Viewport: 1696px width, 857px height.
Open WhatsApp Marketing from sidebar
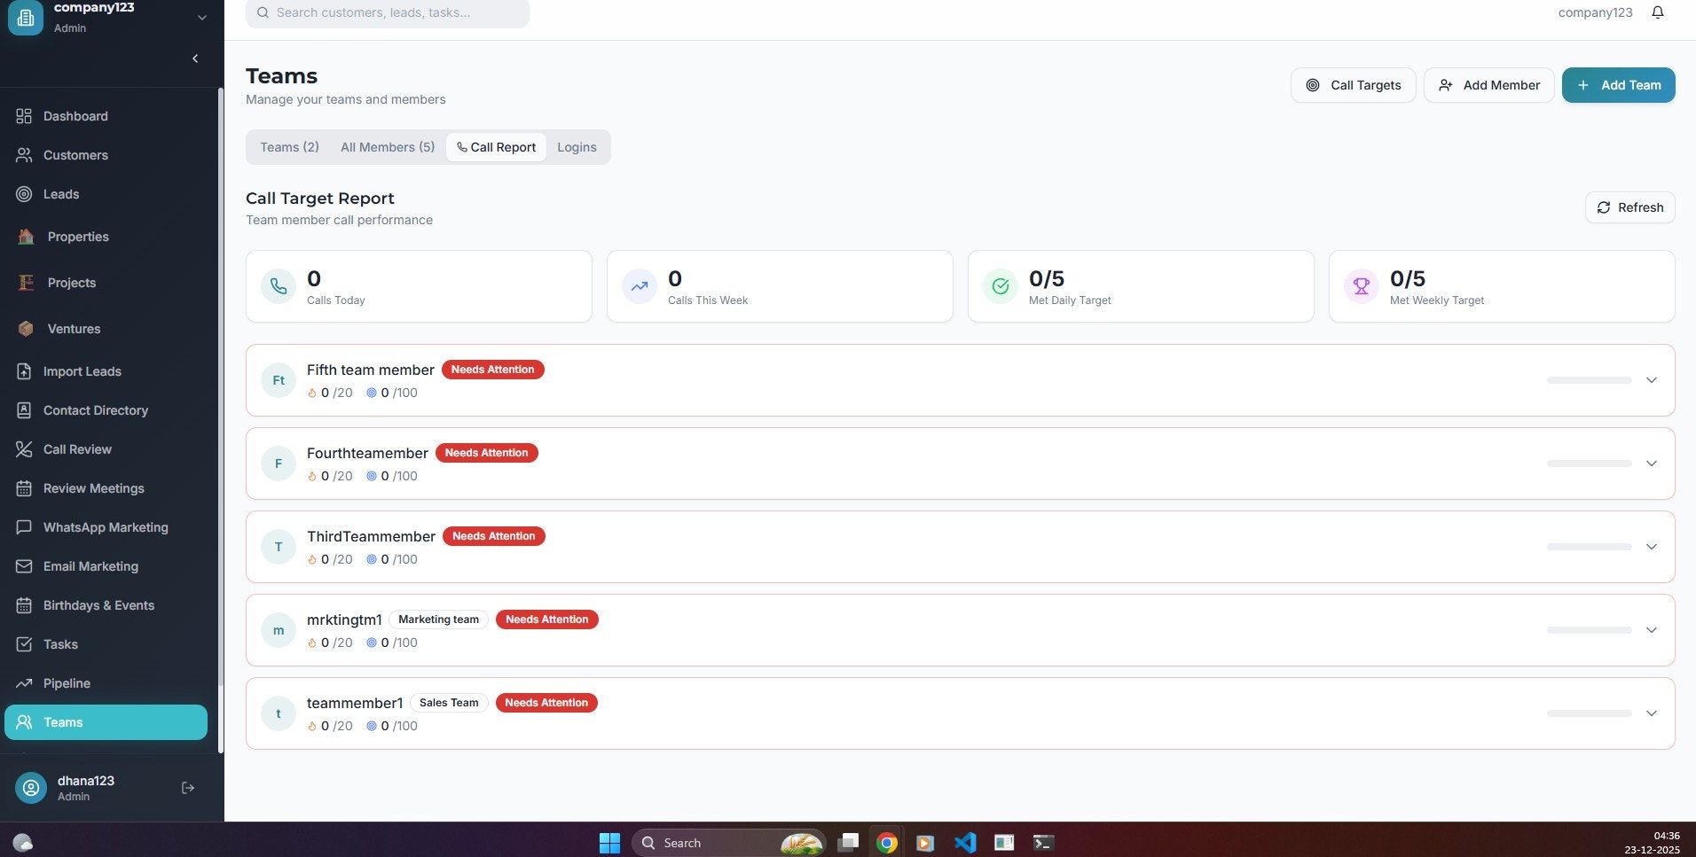tap(106, 527)
